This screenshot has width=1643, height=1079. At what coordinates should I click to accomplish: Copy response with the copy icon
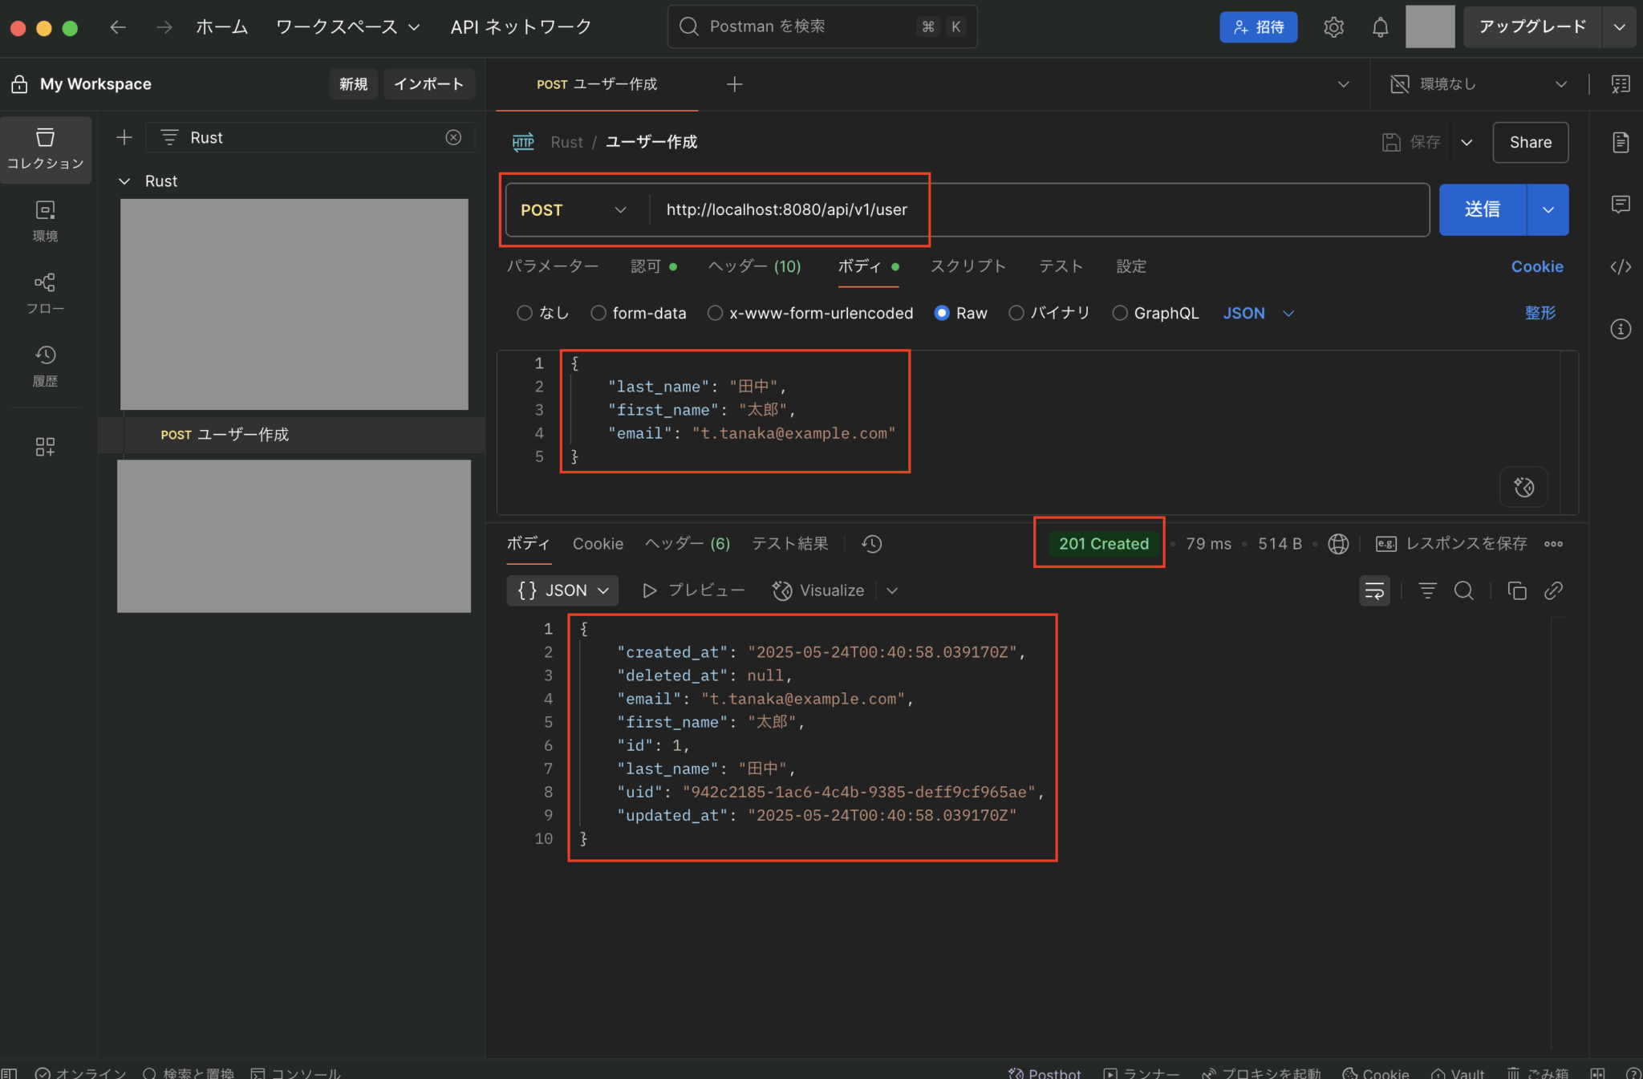(x=1516, y=590)
